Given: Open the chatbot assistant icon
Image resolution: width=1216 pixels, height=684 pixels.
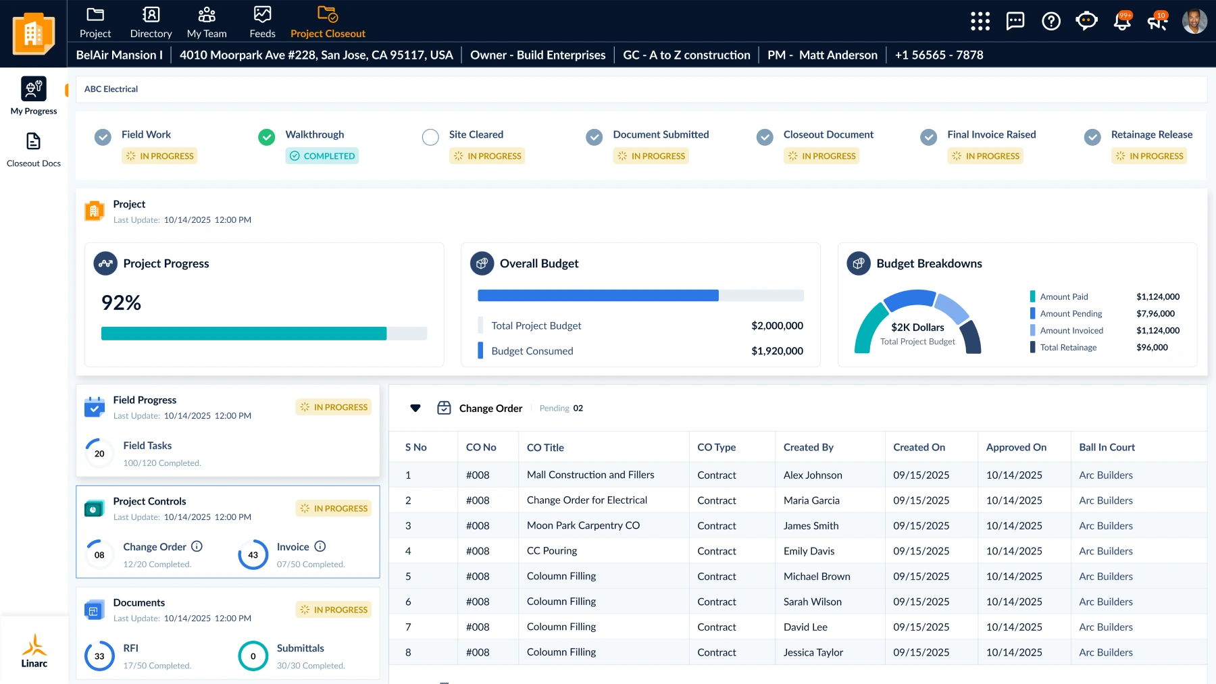Looking at the screenshot, I should point(1086,21).
